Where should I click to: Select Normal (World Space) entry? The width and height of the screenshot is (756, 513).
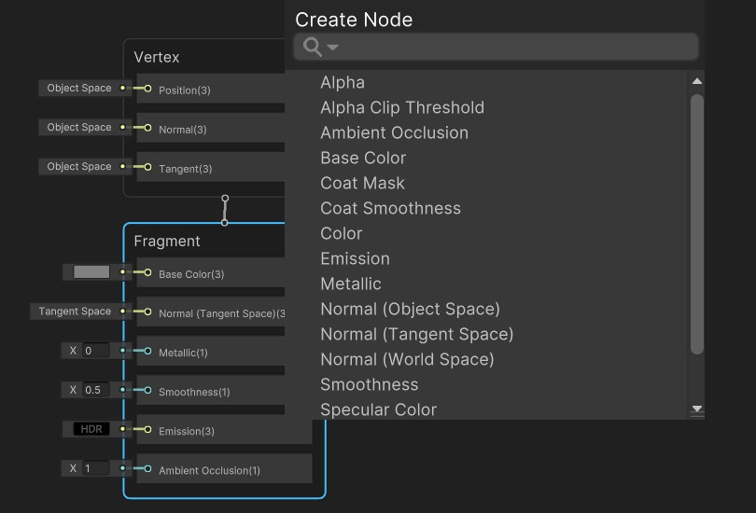coord(407,359)
